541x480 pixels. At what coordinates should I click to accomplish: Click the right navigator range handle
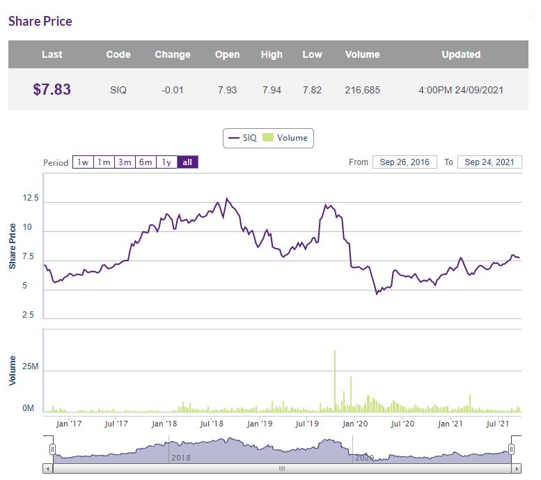click(512, 449)
